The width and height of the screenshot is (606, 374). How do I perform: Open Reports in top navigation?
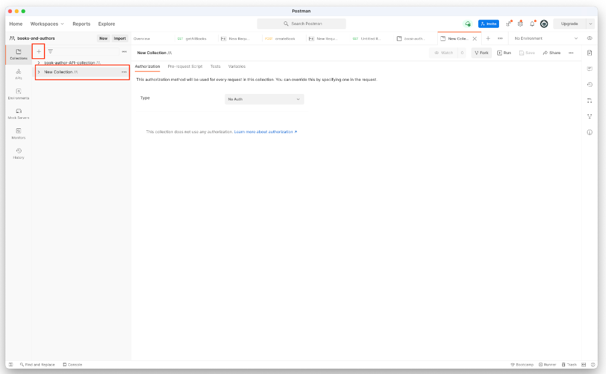[x=81, y=24]
